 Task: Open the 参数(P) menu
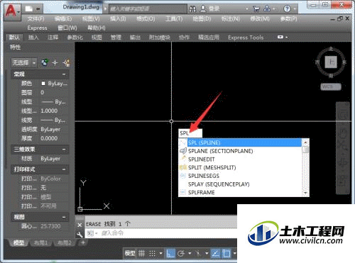[x=288, y=18]
